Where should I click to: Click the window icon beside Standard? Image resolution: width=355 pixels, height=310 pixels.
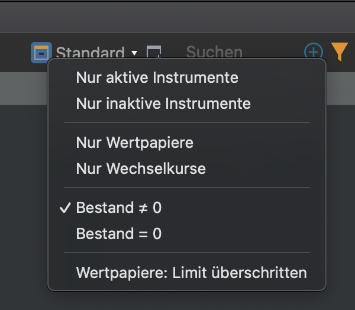pyautogui.click(x=154, y=52)
